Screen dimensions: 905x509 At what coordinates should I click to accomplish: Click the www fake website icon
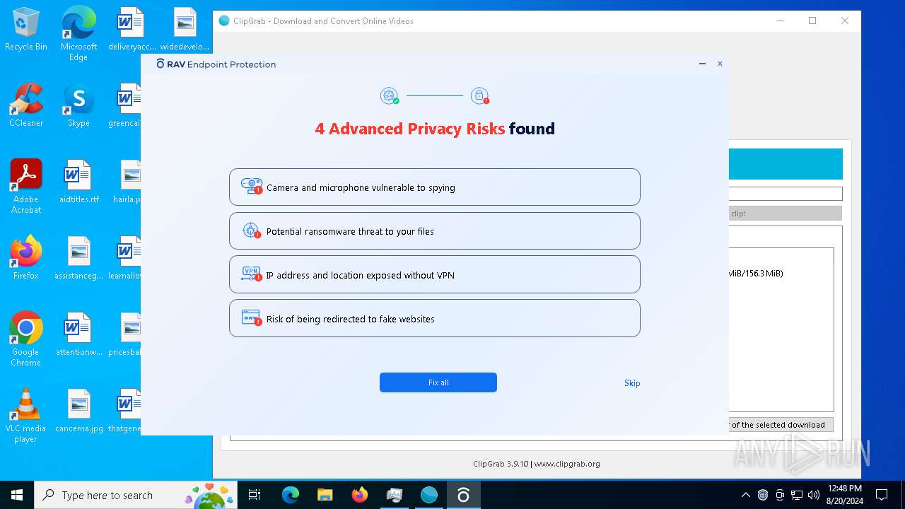[252, 318]
